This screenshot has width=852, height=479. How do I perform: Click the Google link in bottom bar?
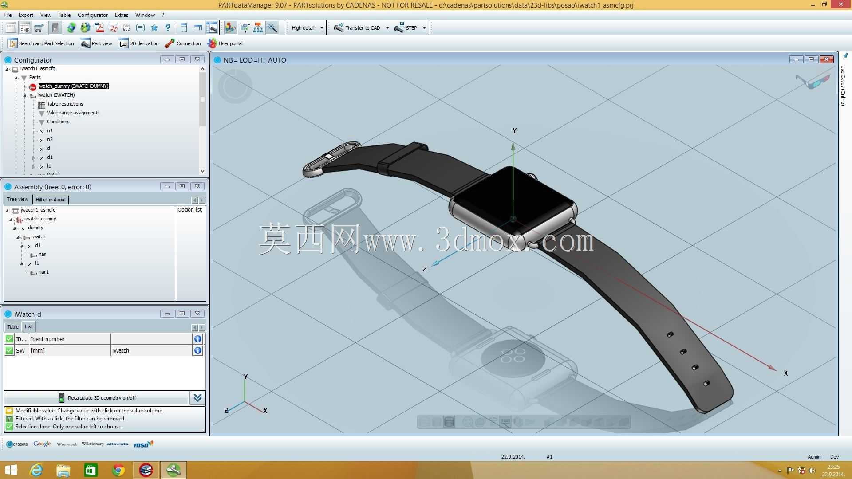(x=42, y=444)
